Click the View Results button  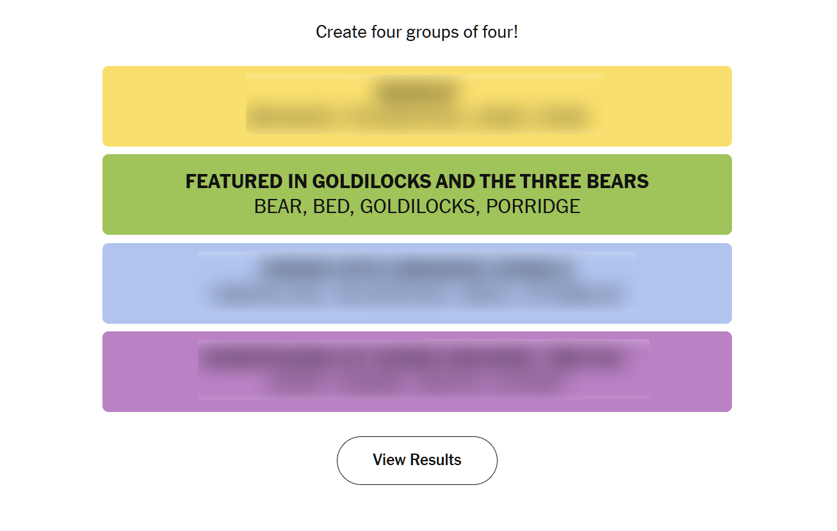pyautogui.click(x=417, y=460)
